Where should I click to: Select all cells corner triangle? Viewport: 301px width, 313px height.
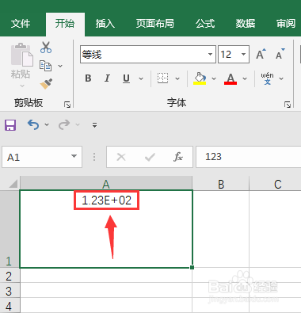(x=13, y=184)
